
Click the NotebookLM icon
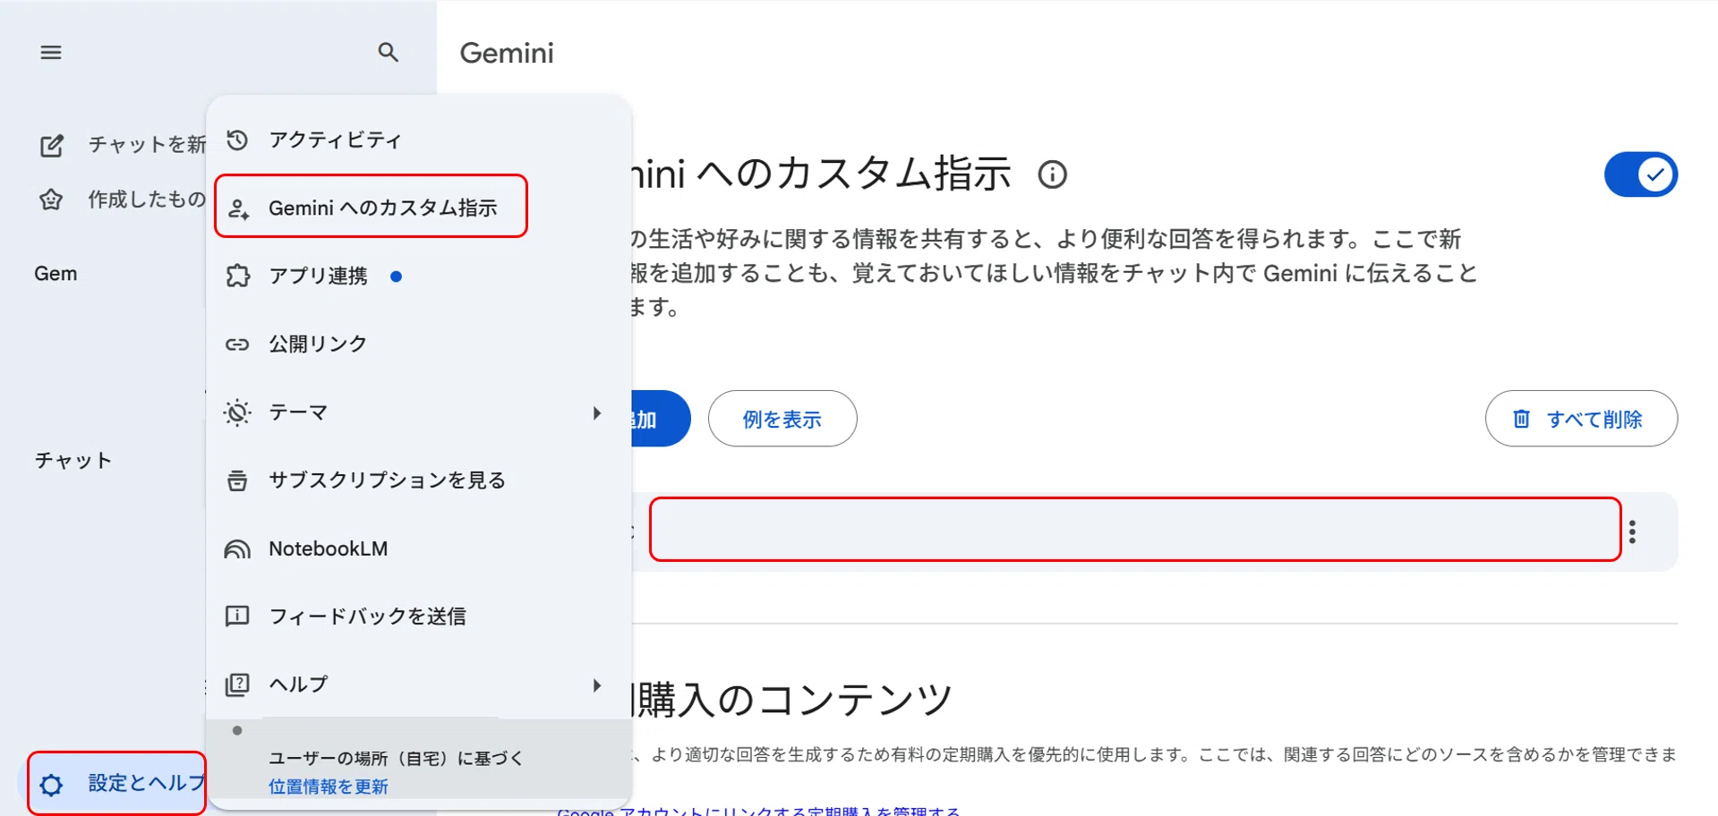(237, 548)
